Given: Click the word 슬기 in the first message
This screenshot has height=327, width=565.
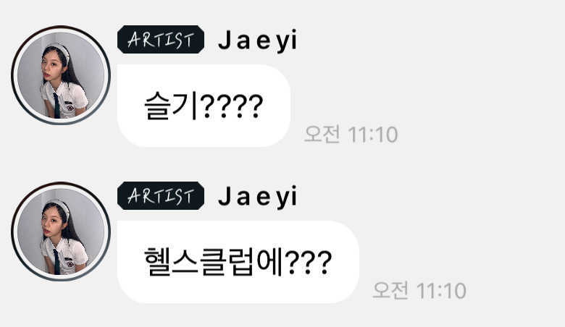Looking at the screenshot, I should tap(170, 106).
